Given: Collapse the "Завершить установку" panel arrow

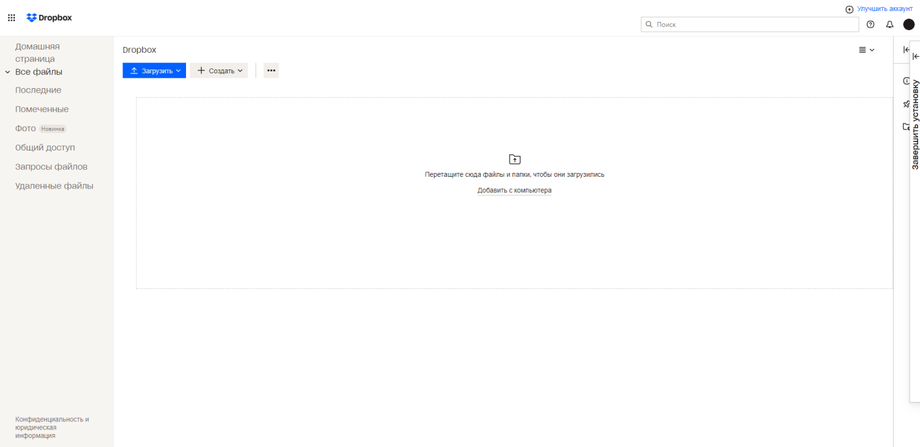Looking at the screenshot, I should click(916, 57).
